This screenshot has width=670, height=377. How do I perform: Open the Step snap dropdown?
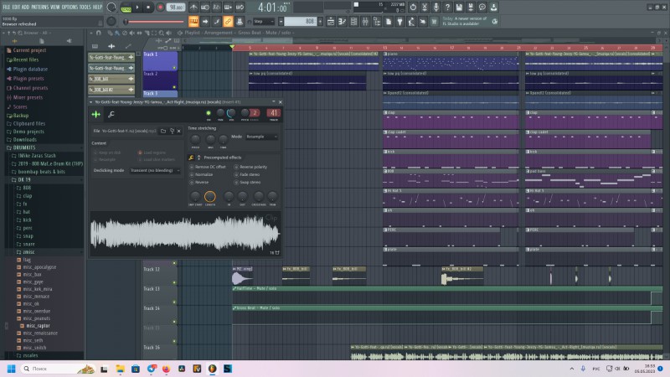(x=264, y=22)
